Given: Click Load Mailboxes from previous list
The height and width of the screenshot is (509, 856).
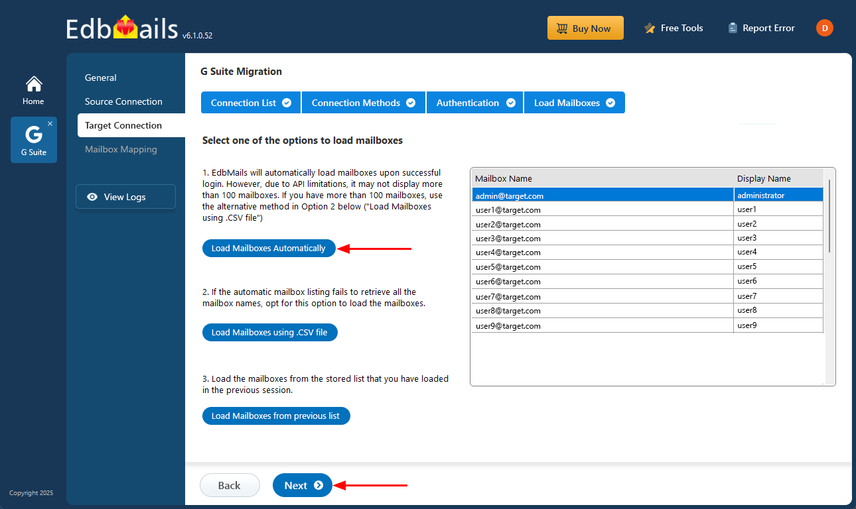Looking at the screenshot, I should tap(275, 416).
